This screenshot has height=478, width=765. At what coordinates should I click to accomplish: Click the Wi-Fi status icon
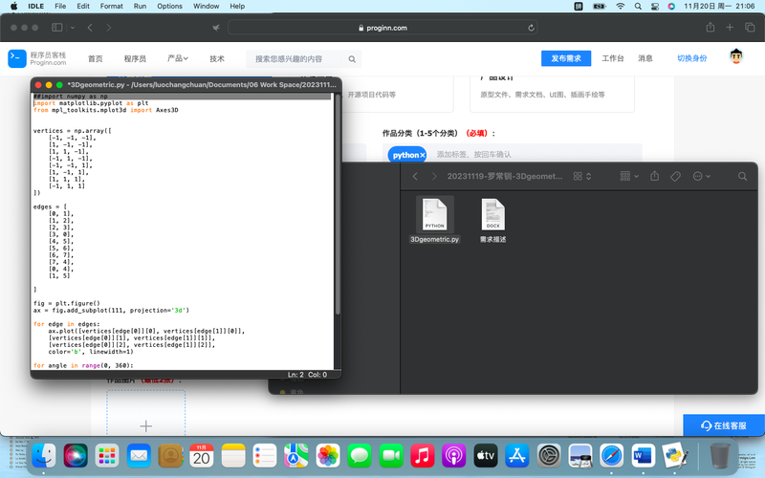point(620,7)
